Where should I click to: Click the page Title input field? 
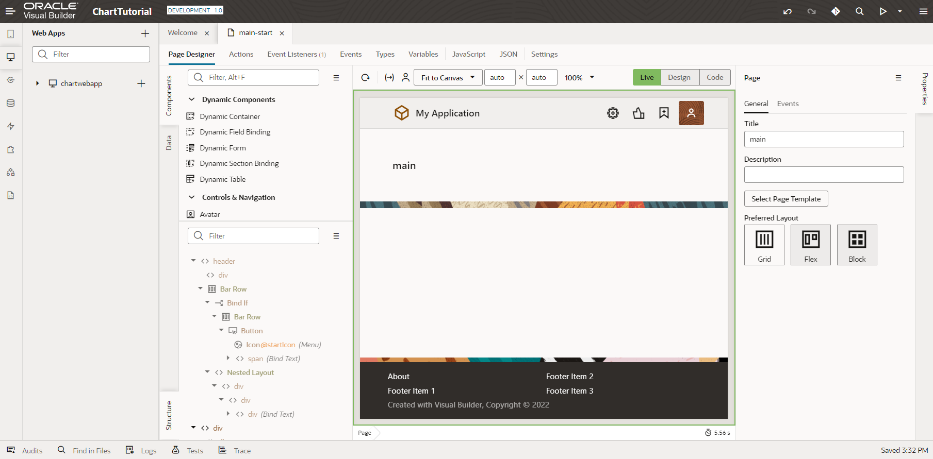824,139
